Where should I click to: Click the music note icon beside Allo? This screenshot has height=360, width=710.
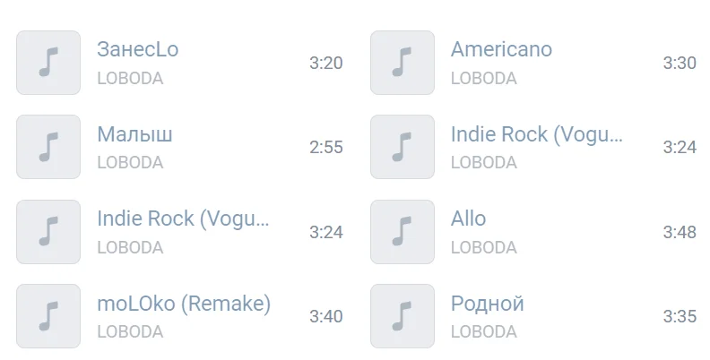tap(403, 232)
